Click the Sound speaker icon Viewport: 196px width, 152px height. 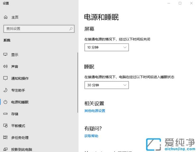pyautogui.click(x=5, y=66)
